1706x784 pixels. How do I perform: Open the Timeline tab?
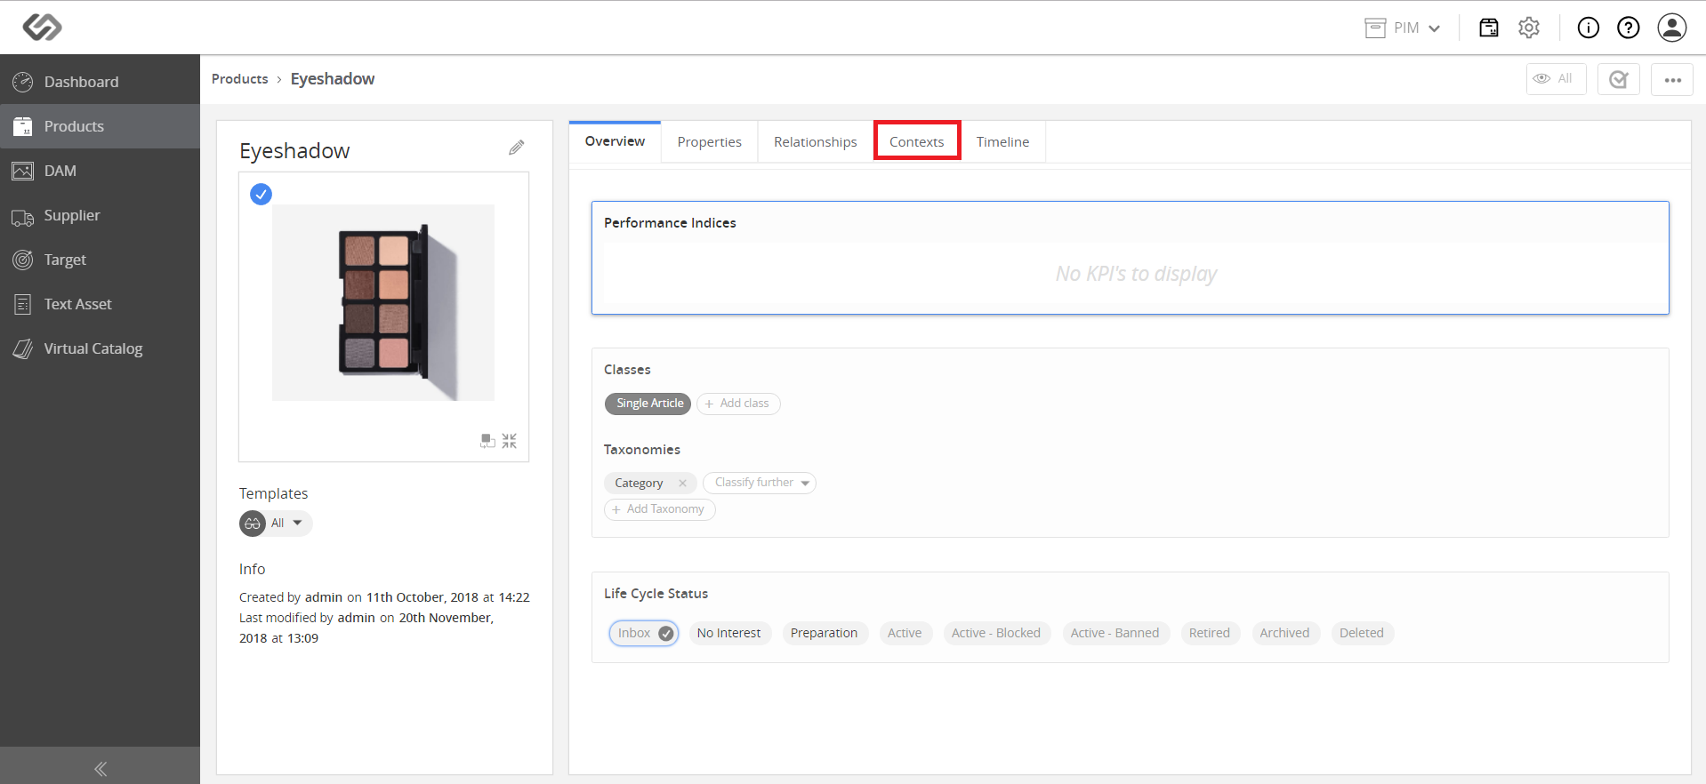[1002, 142]
